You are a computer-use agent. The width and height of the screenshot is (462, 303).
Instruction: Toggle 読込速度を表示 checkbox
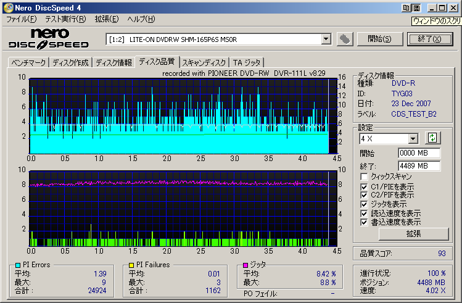tap(364, 214)
